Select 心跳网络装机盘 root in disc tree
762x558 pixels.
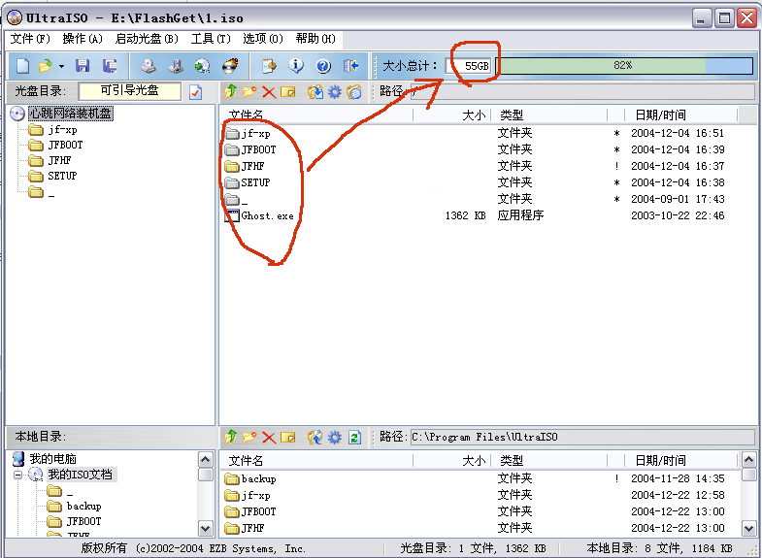click(x=71, y=114)
